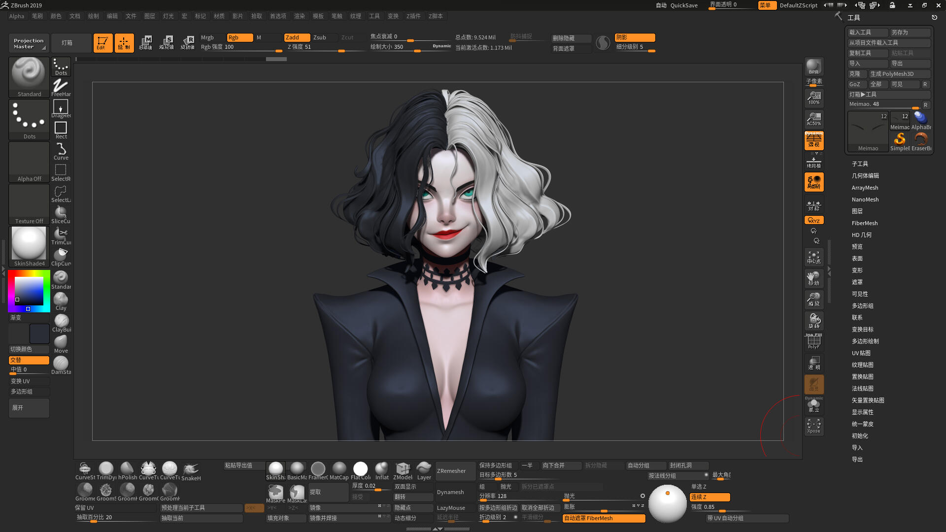946x532 pixels.
Task: Expand the UV 贴图 section
Action: click(861, 353)
